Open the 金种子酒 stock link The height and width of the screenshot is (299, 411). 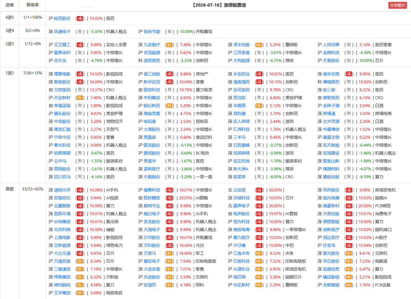pyautogui.click(x=331, y=105)
